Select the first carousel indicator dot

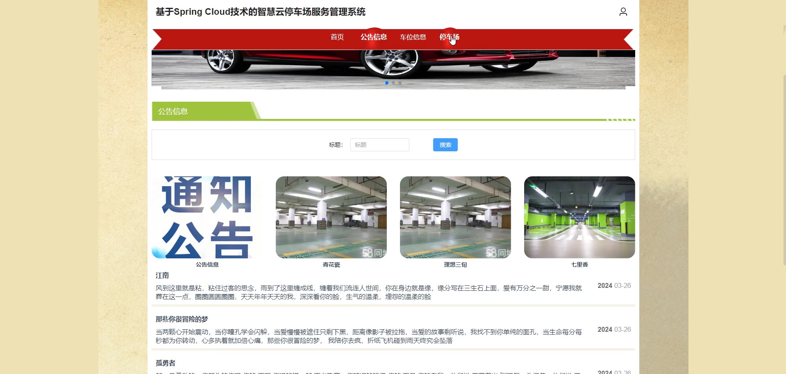tap(387, 83)
